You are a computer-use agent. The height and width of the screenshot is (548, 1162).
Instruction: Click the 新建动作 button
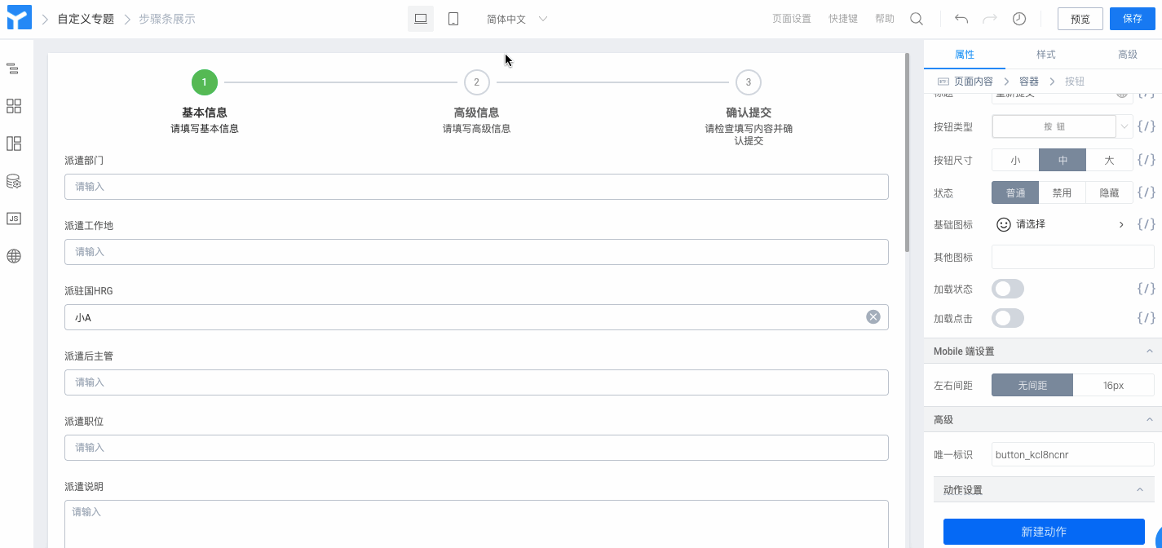coord(1044,532)
